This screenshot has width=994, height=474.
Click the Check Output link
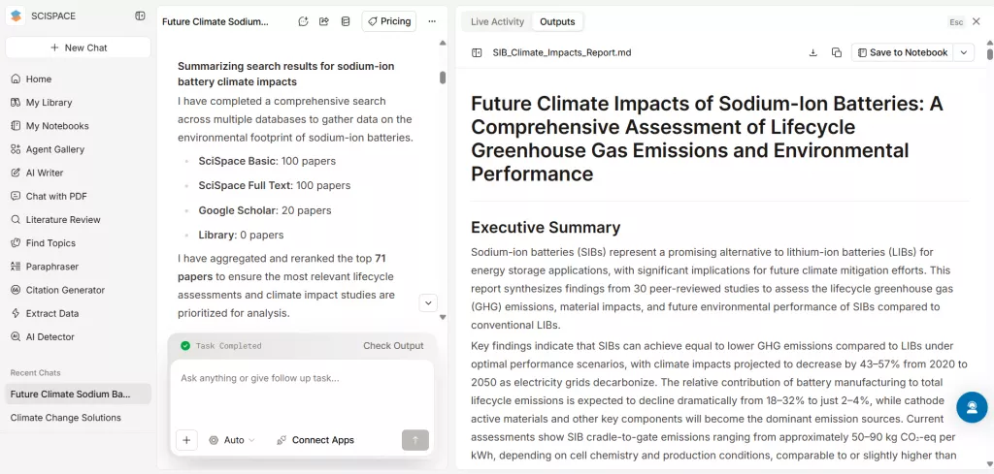coord(393,346)
